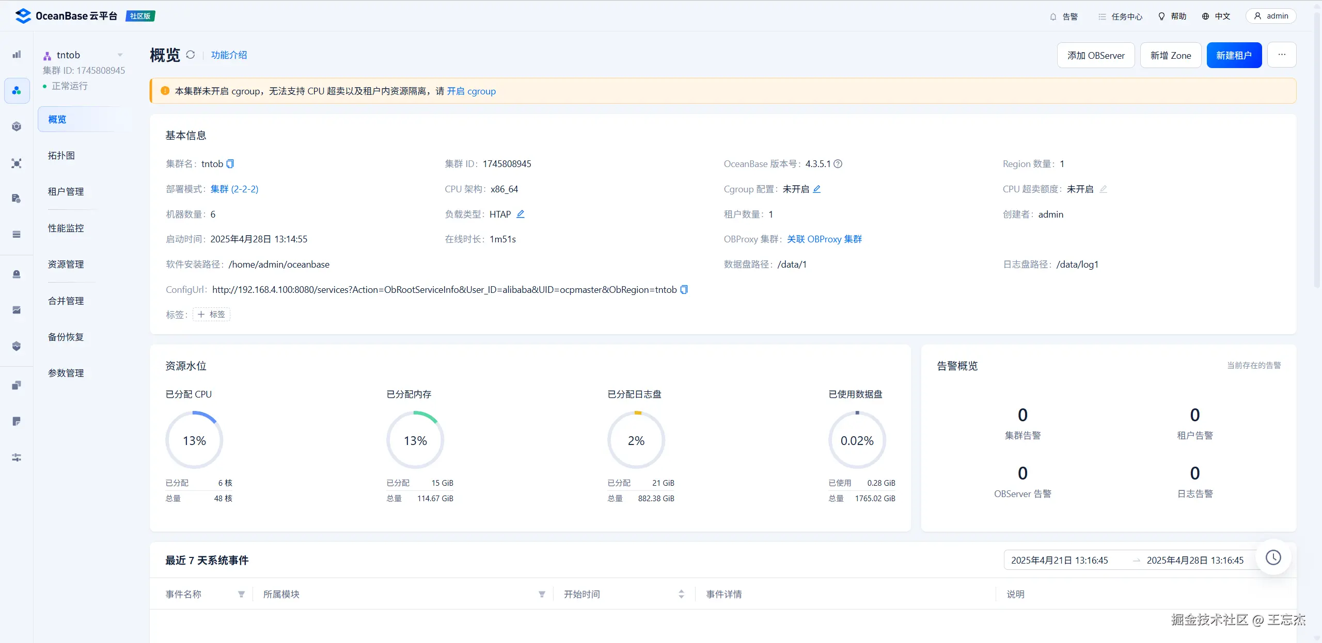Open the 租户管理 menu item

(x=66, y=192)
